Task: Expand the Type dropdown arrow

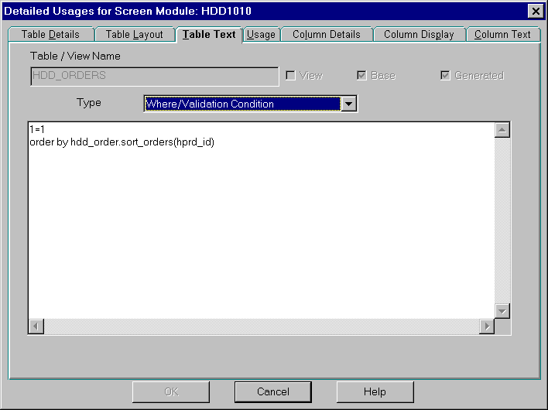Action: [349, 104]
